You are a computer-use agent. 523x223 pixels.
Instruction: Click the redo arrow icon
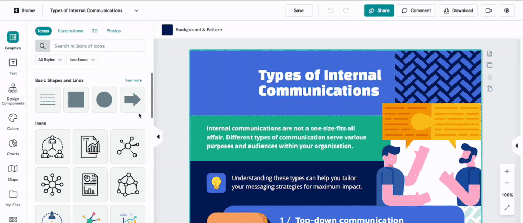[x=346, y=10]
